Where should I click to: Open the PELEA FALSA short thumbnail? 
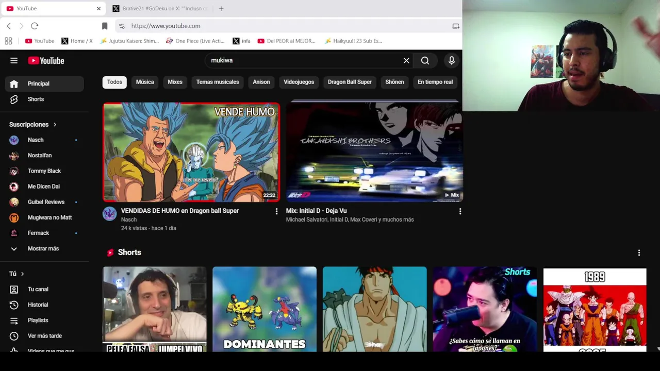(x=155, y=309)
